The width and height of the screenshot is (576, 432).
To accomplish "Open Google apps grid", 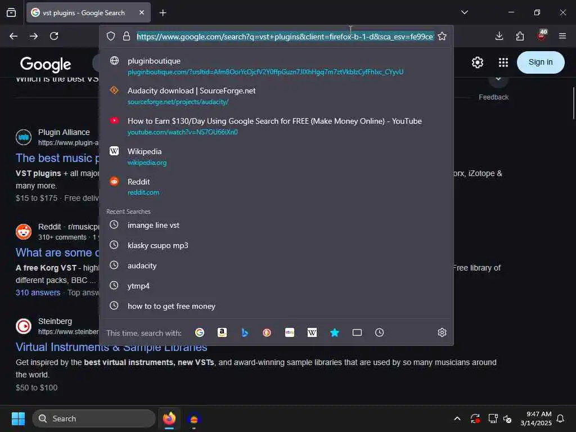I will pos(503,62).
